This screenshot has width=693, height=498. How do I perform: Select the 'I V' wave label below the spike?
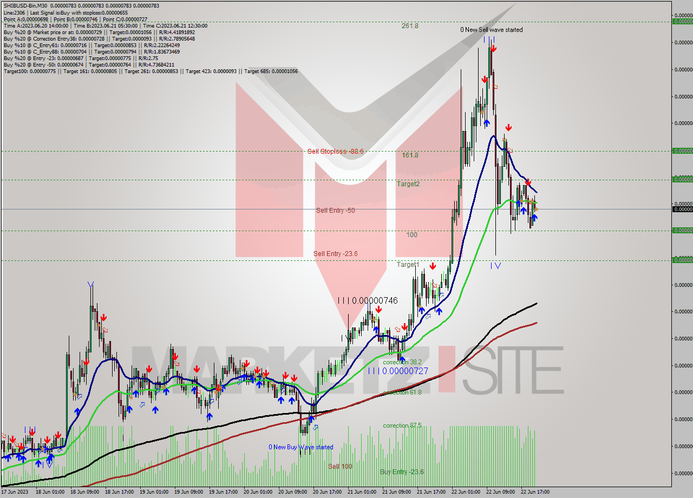click(x=495, y=265)
